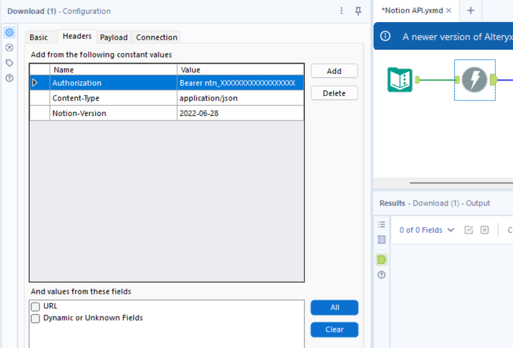Switch to the Headers tab
The height and width of the screenshot is (348, 513).
point(77,36)
